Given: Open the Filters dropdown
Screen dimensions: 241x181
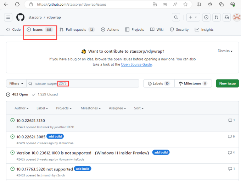Looking at the screenshot, I should coord(16,83).
